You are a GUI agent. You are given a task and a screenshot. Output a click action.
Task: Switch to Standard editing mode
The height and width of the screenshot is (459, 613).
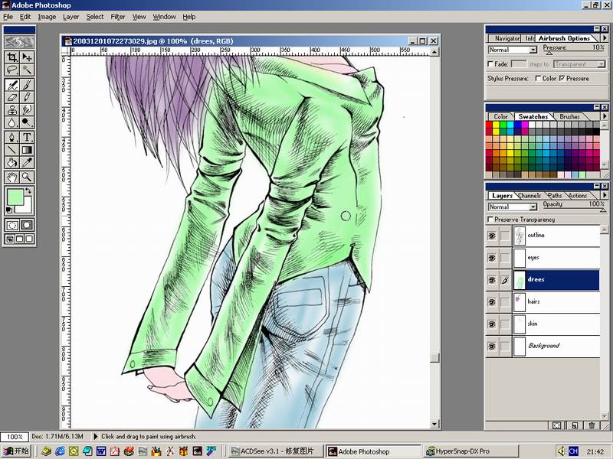(12, 225)
